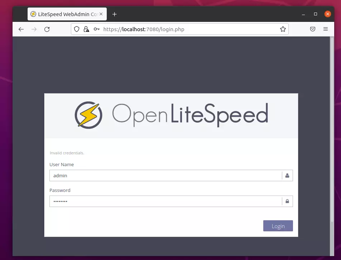Click the lock icon in Password field
The height and width of the screenshot is (260, 341).
tap(287, 201)
